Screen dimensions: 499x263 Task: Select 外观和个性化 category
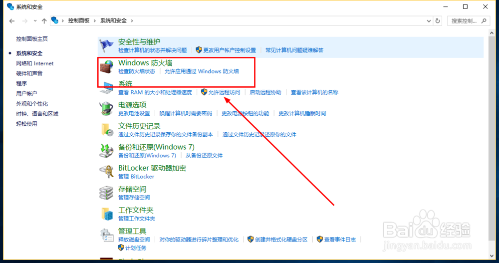tap(32, 104)
